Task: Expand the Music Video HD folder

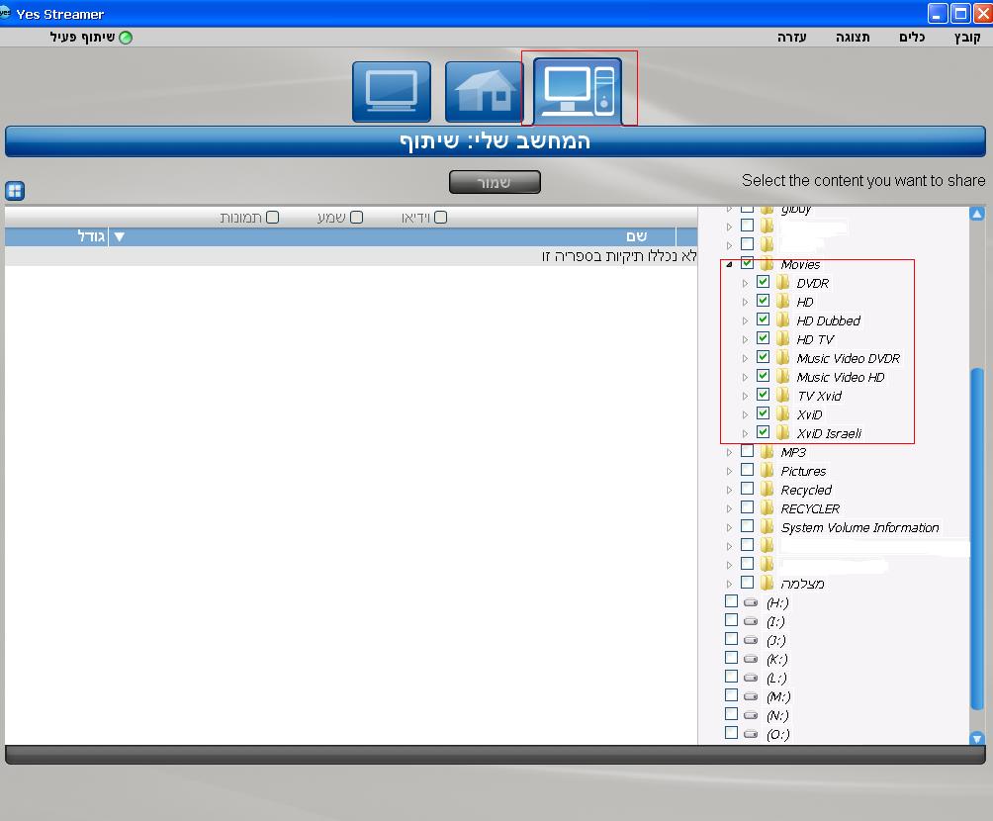Action: (x=745, y=377)
